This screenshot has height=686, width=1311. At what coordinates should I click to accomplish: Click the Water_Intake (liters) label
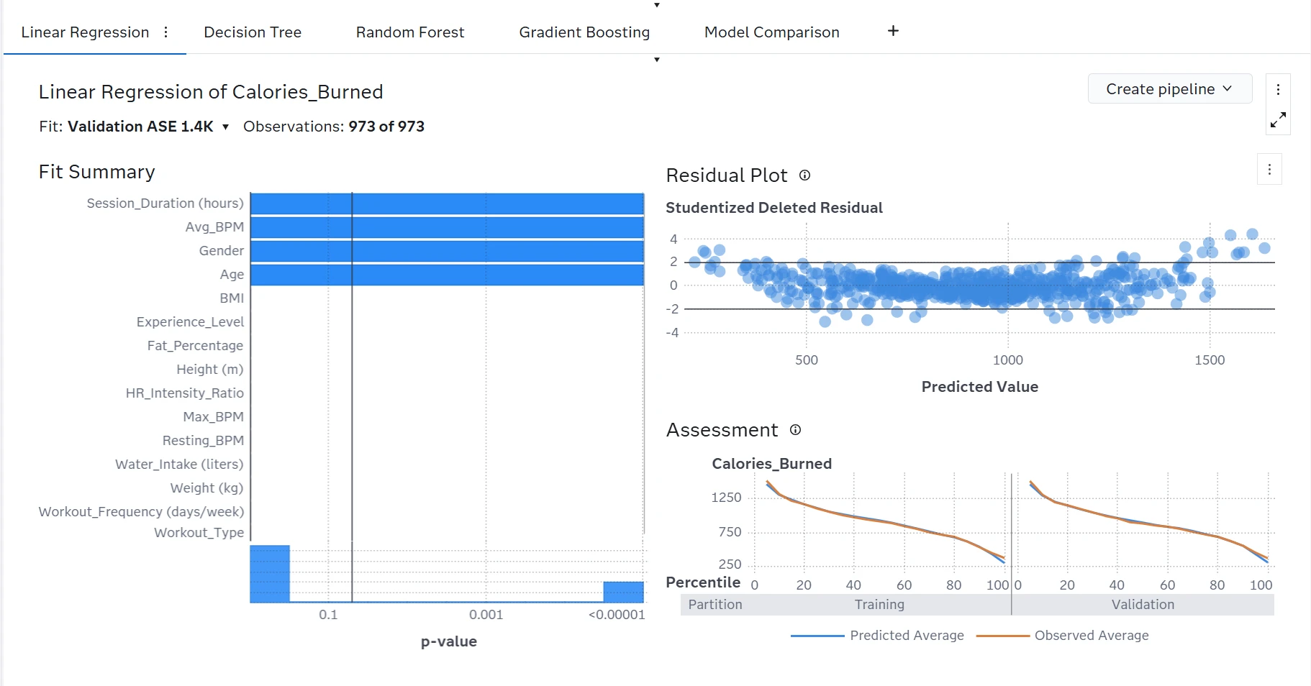click(x=179, y=465)
